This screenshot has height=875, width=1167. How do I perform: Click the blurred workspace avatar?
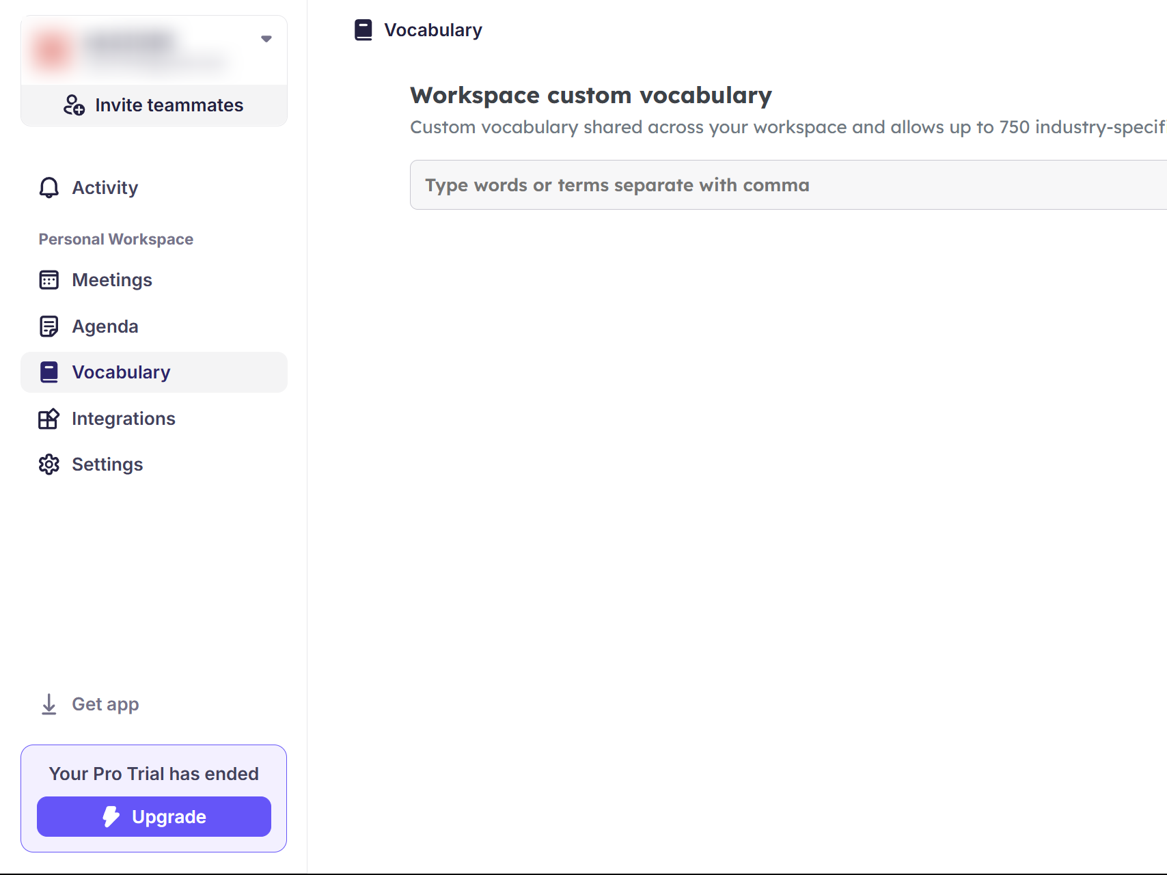[53, 50]
